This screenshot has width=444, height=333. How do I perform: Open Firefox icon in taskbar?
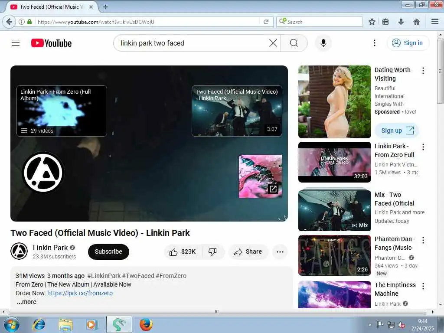(x=146, y=324)
